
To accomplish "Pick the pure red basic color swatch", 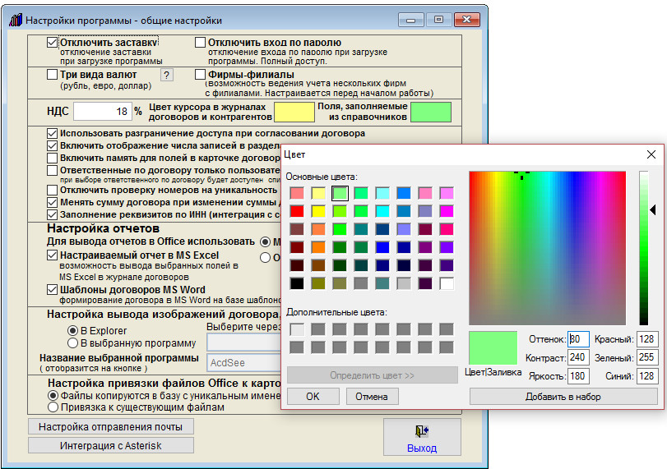I will click(296, 211).
